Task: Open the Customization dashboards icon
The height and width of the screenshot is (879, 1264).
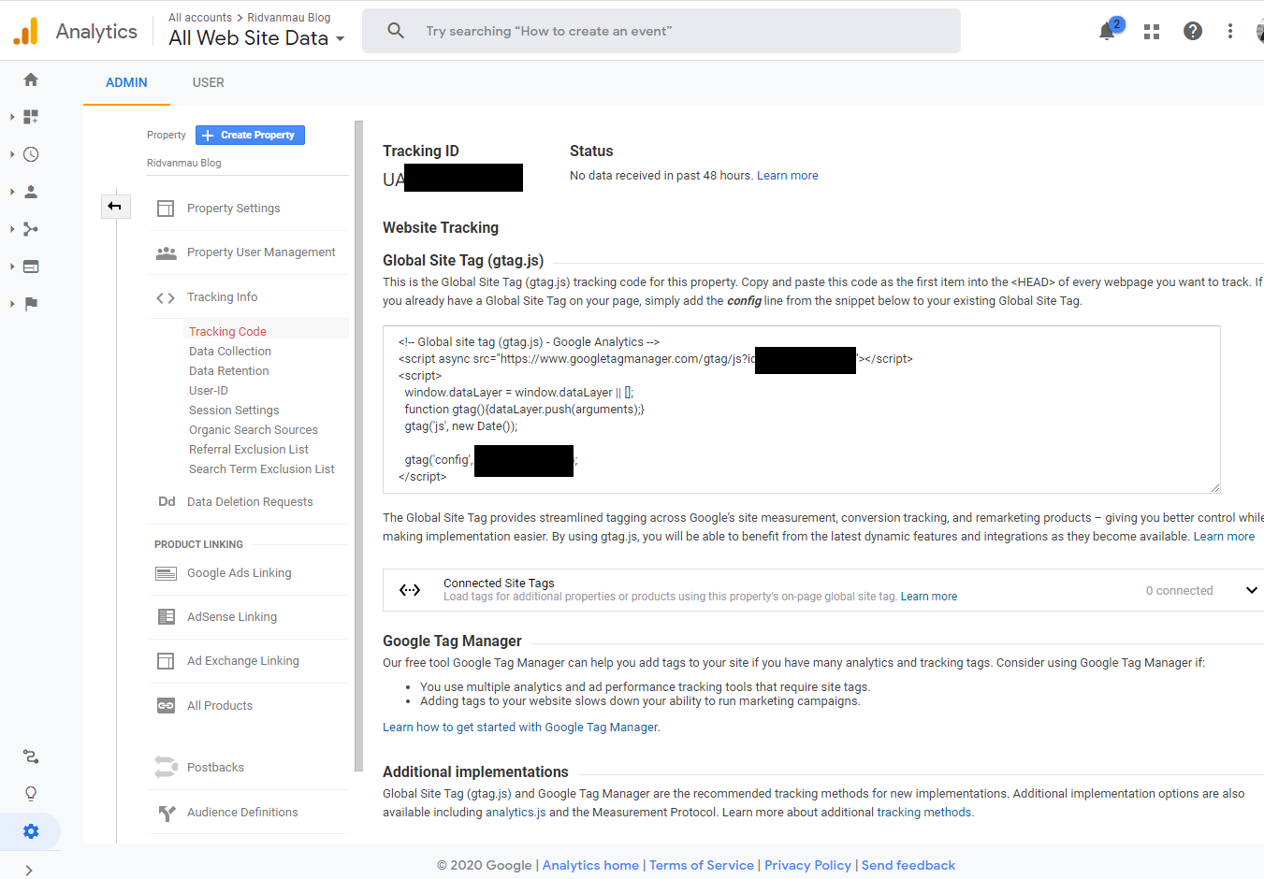Action: point(31,117)
